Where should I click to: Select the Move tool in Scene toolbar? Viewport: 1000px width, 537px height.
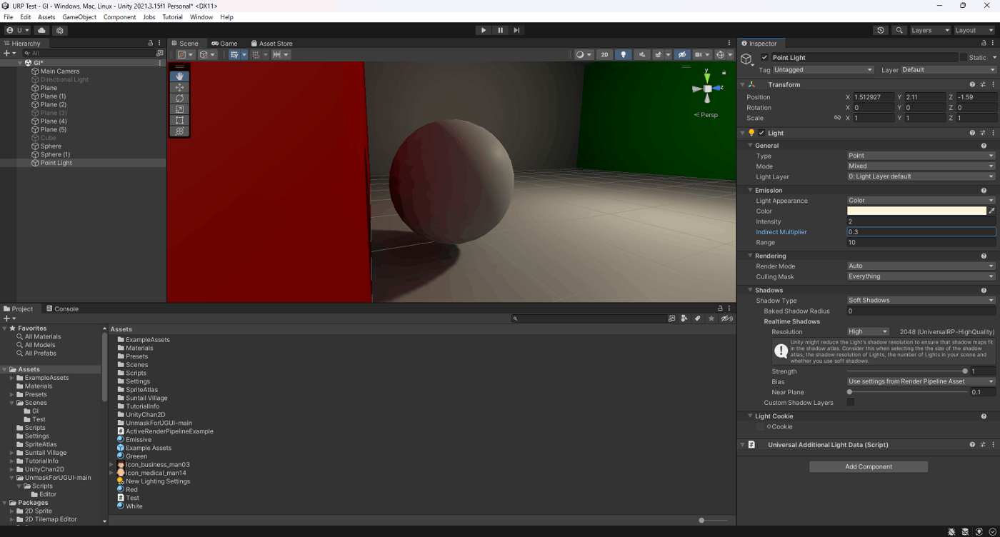180,87
